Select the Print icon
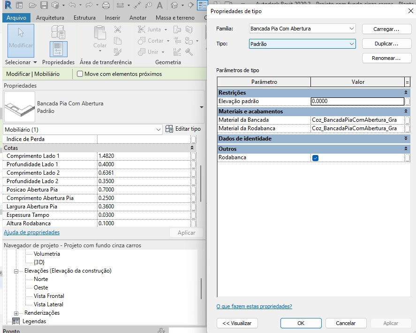This screenshot has width=416, height=333. pyautogui.click(x=107, y=5)
